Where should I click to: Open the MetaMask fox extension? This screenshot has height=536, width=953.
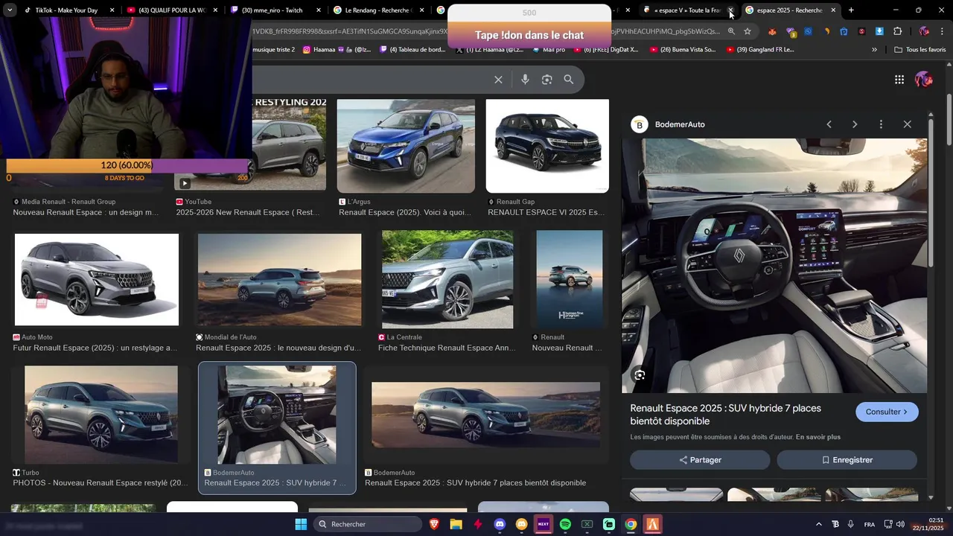[772, 31]
